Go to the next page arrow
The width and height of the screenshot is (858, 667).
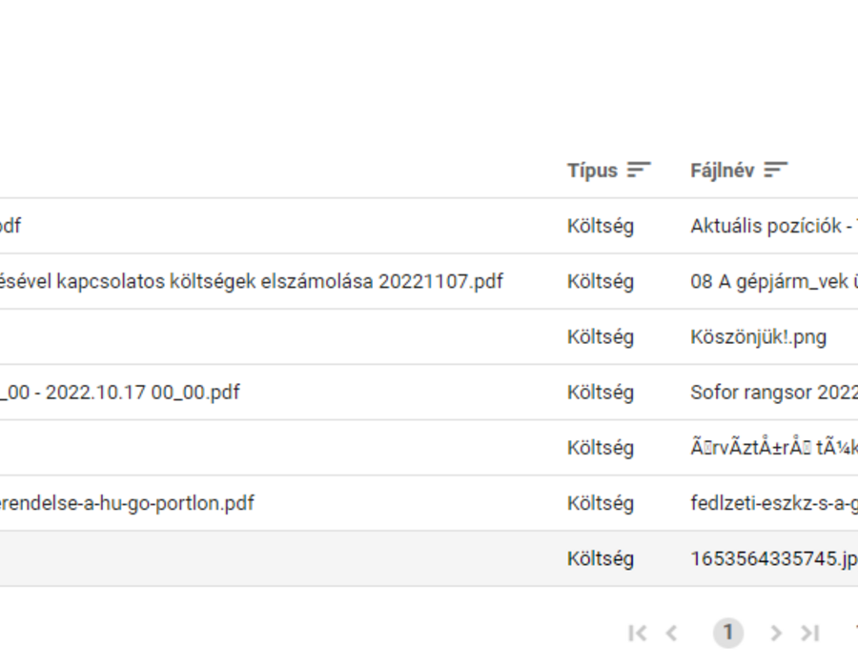click(775, 633)
